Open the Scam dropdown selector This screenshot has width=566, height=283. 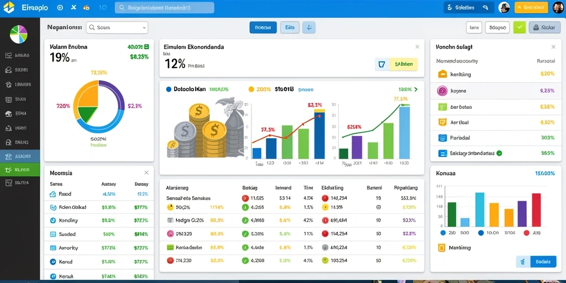click(x=117, y=28)
